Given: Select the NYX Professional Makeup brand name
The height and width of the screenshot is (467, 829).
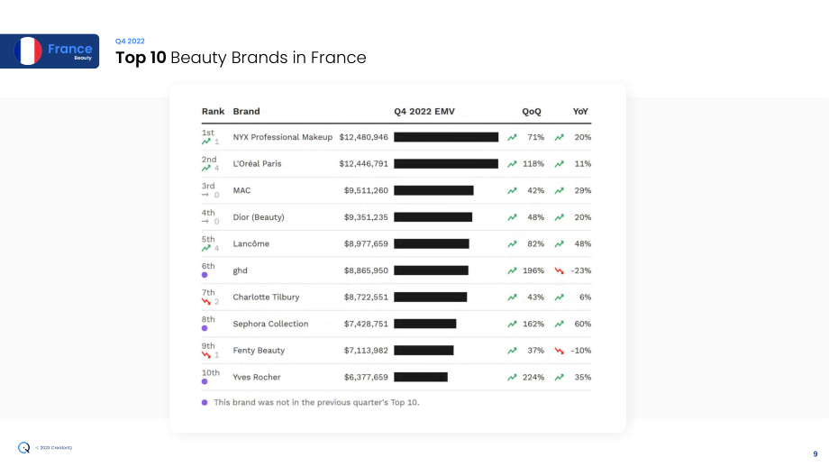Looking at the screenshot, I should (283, 138).
